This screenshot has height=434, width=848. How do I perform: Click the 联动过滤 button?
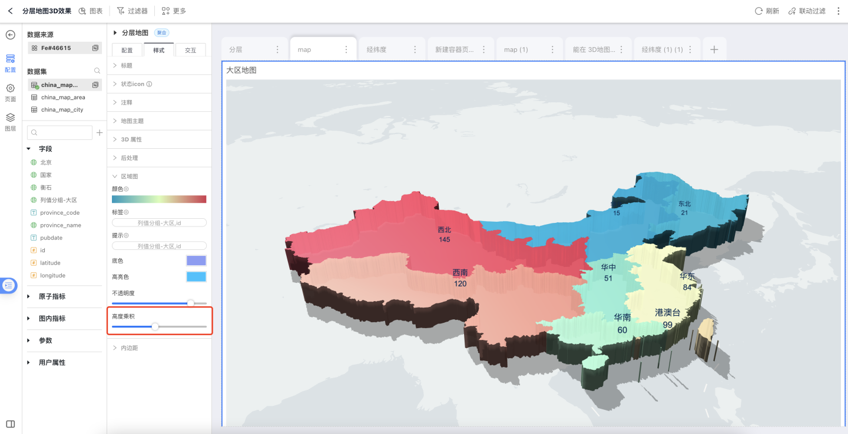(x=807, y=11)
